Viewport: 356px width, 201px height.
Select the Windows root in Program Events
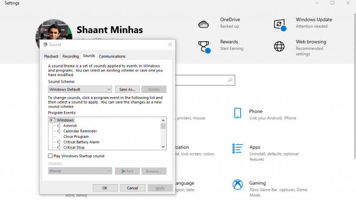[x=65, y=120]
